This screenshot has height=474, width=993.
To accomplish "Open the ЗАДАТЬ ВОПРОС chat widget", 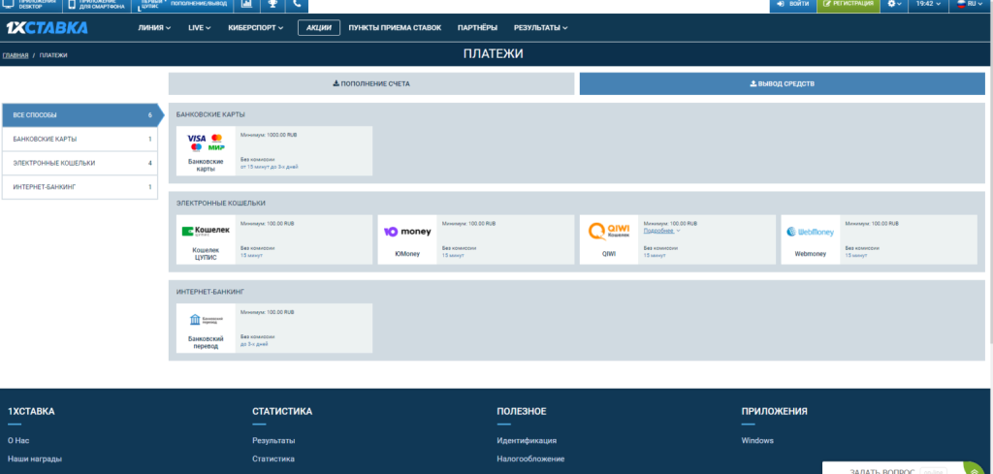I will [x=881, y=470].
